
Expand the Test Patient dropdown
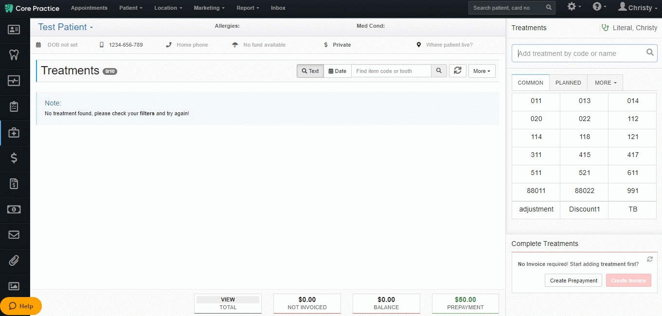click(x=66, y=27)
